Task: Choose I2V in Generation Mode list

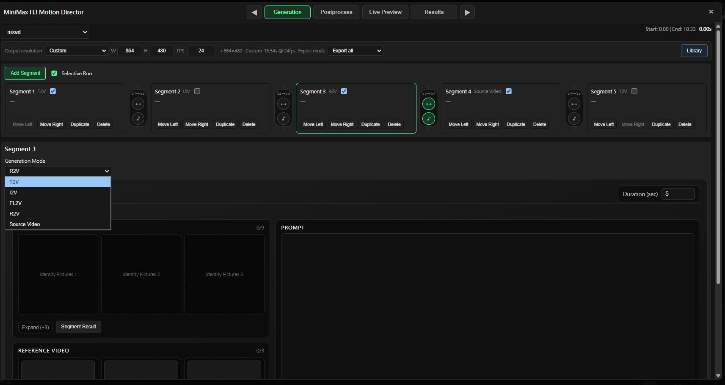Action: click(x=58, y=193)
